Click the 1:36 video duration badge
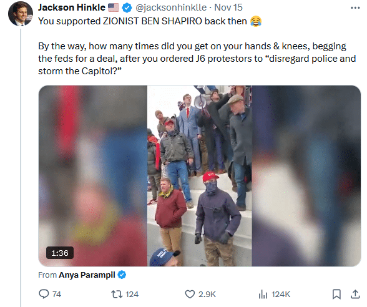 (x=60, y=253)
